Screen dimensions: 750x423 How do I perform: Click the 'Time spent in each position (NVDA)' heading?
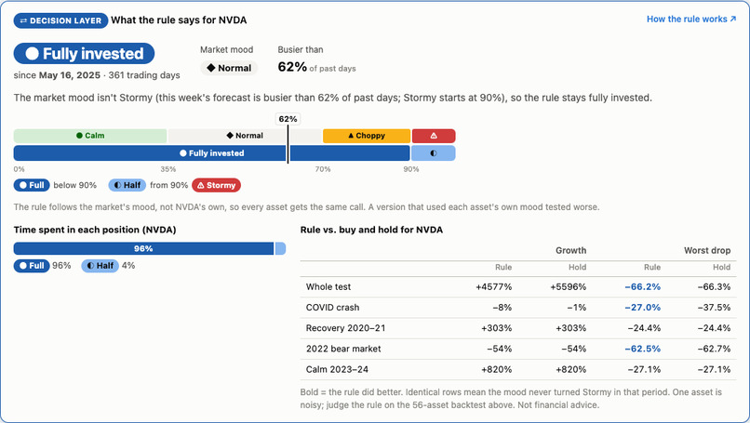tap(95, 230)
